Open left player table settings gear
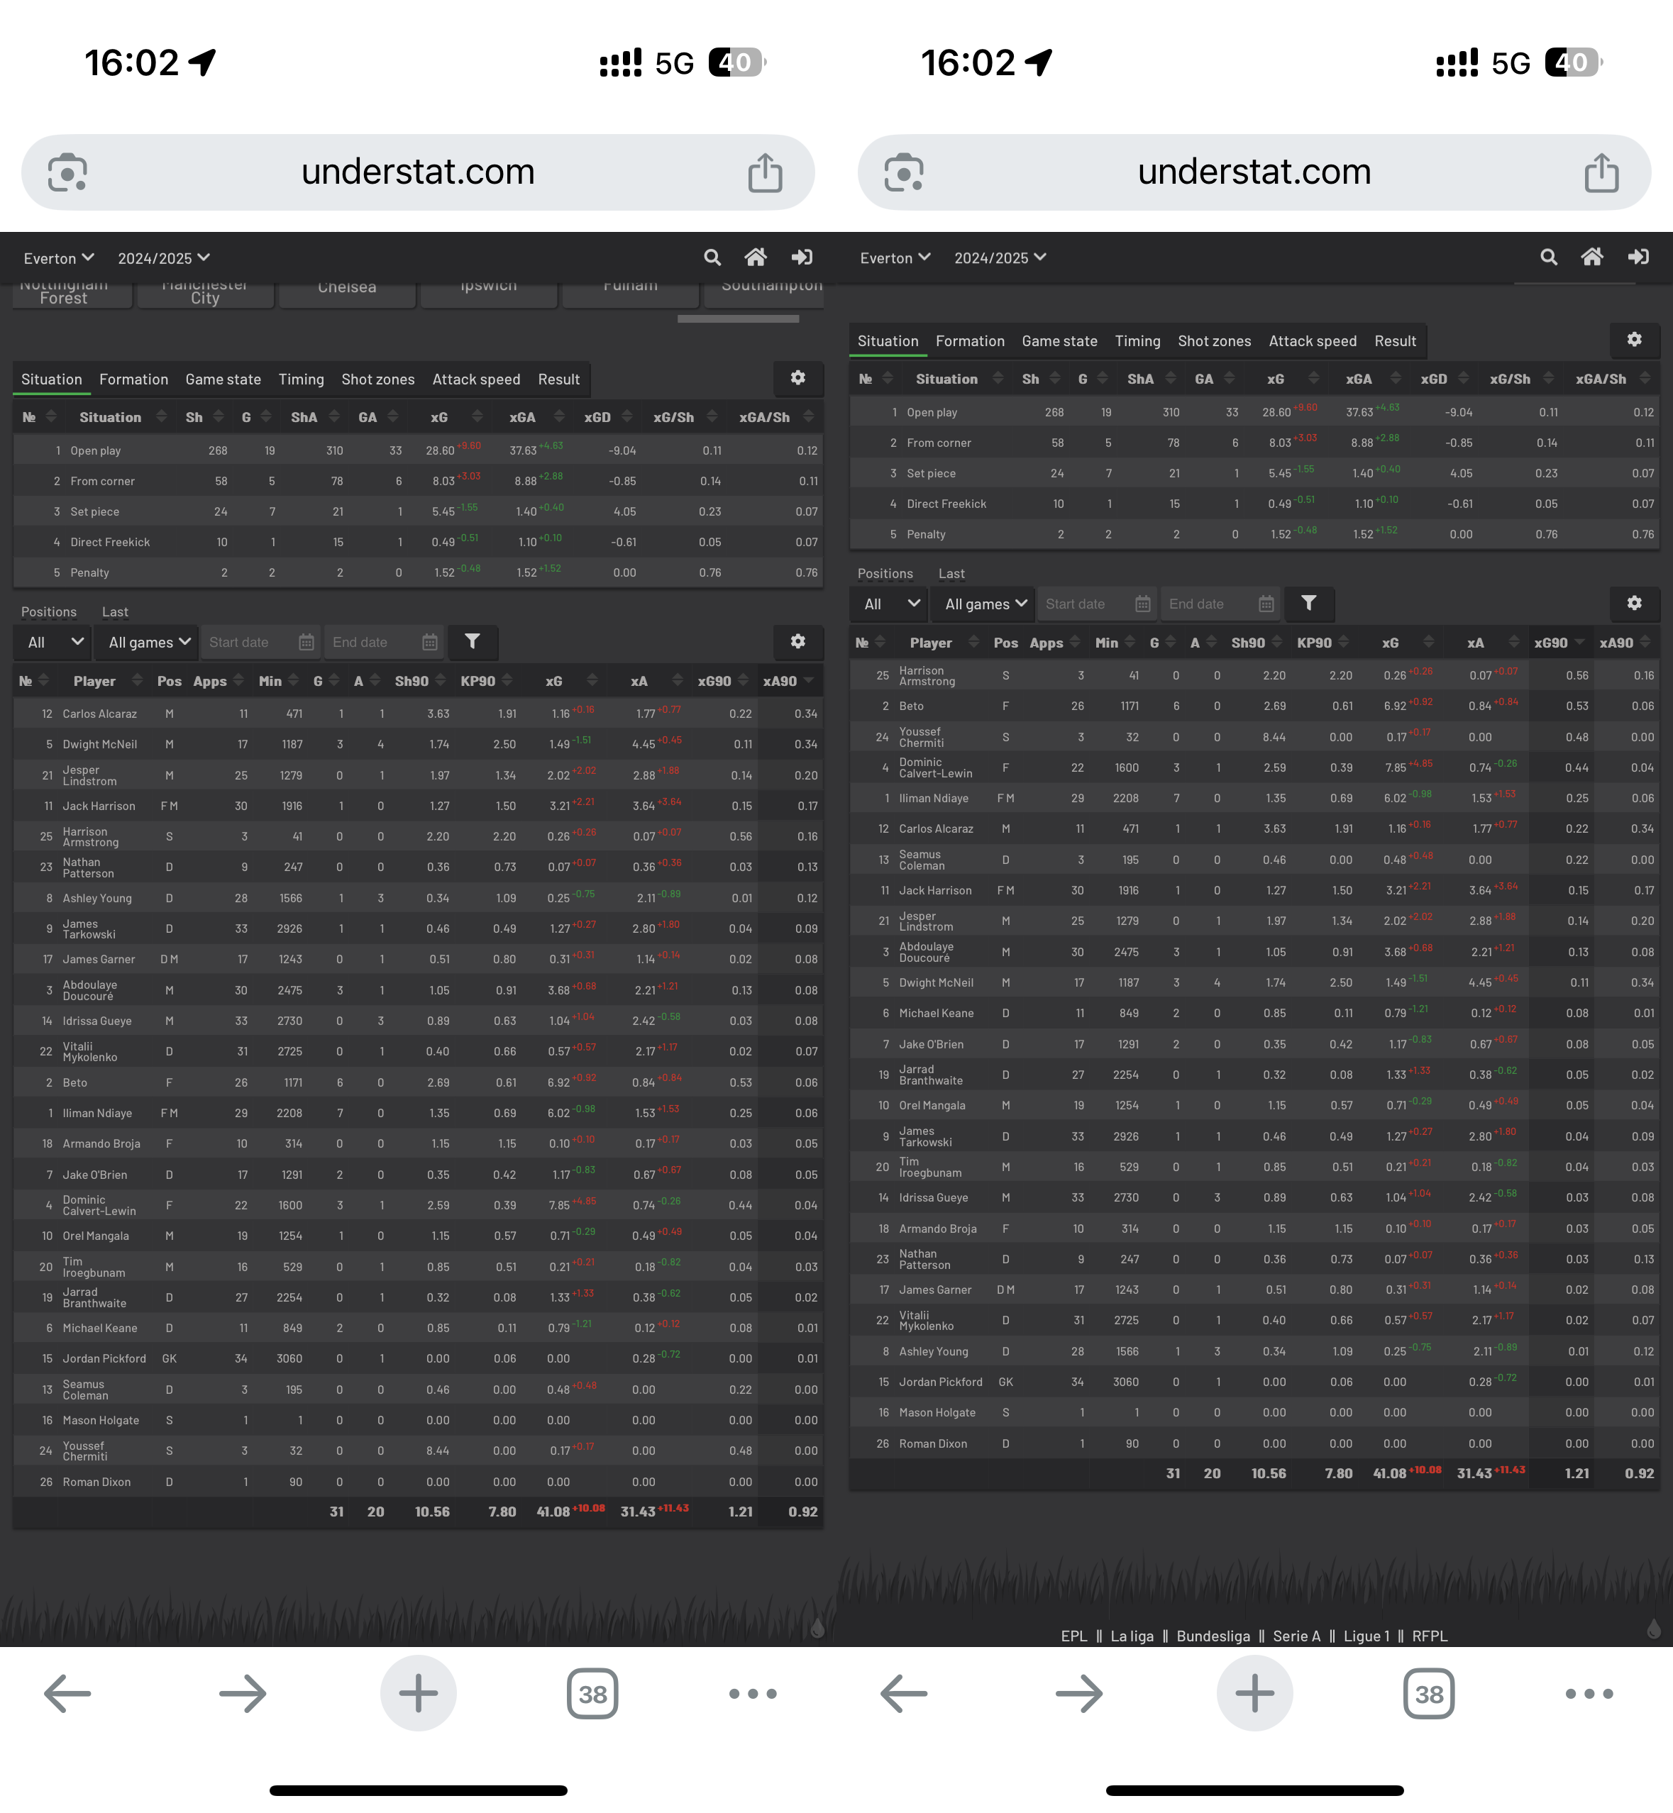Viewport: 1673px width, 1813px height. (797, 642)
